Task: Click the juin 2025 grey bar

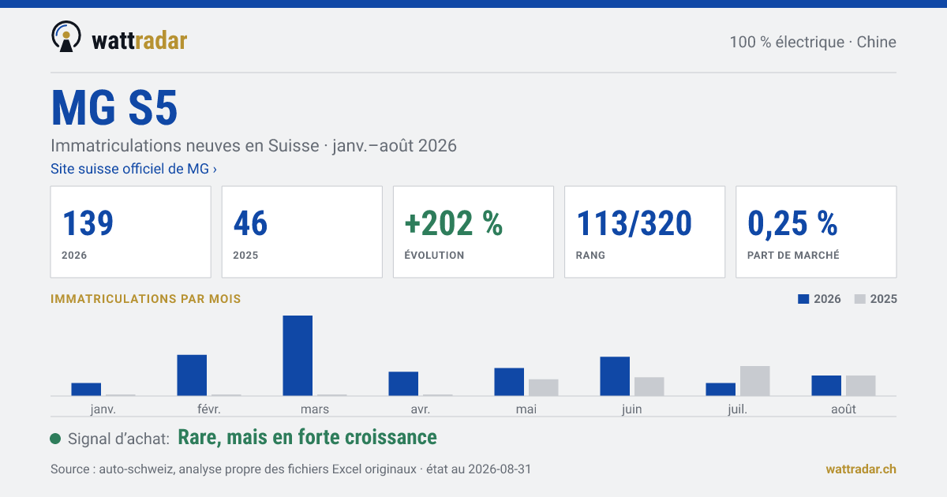Action: pos(649,387)
